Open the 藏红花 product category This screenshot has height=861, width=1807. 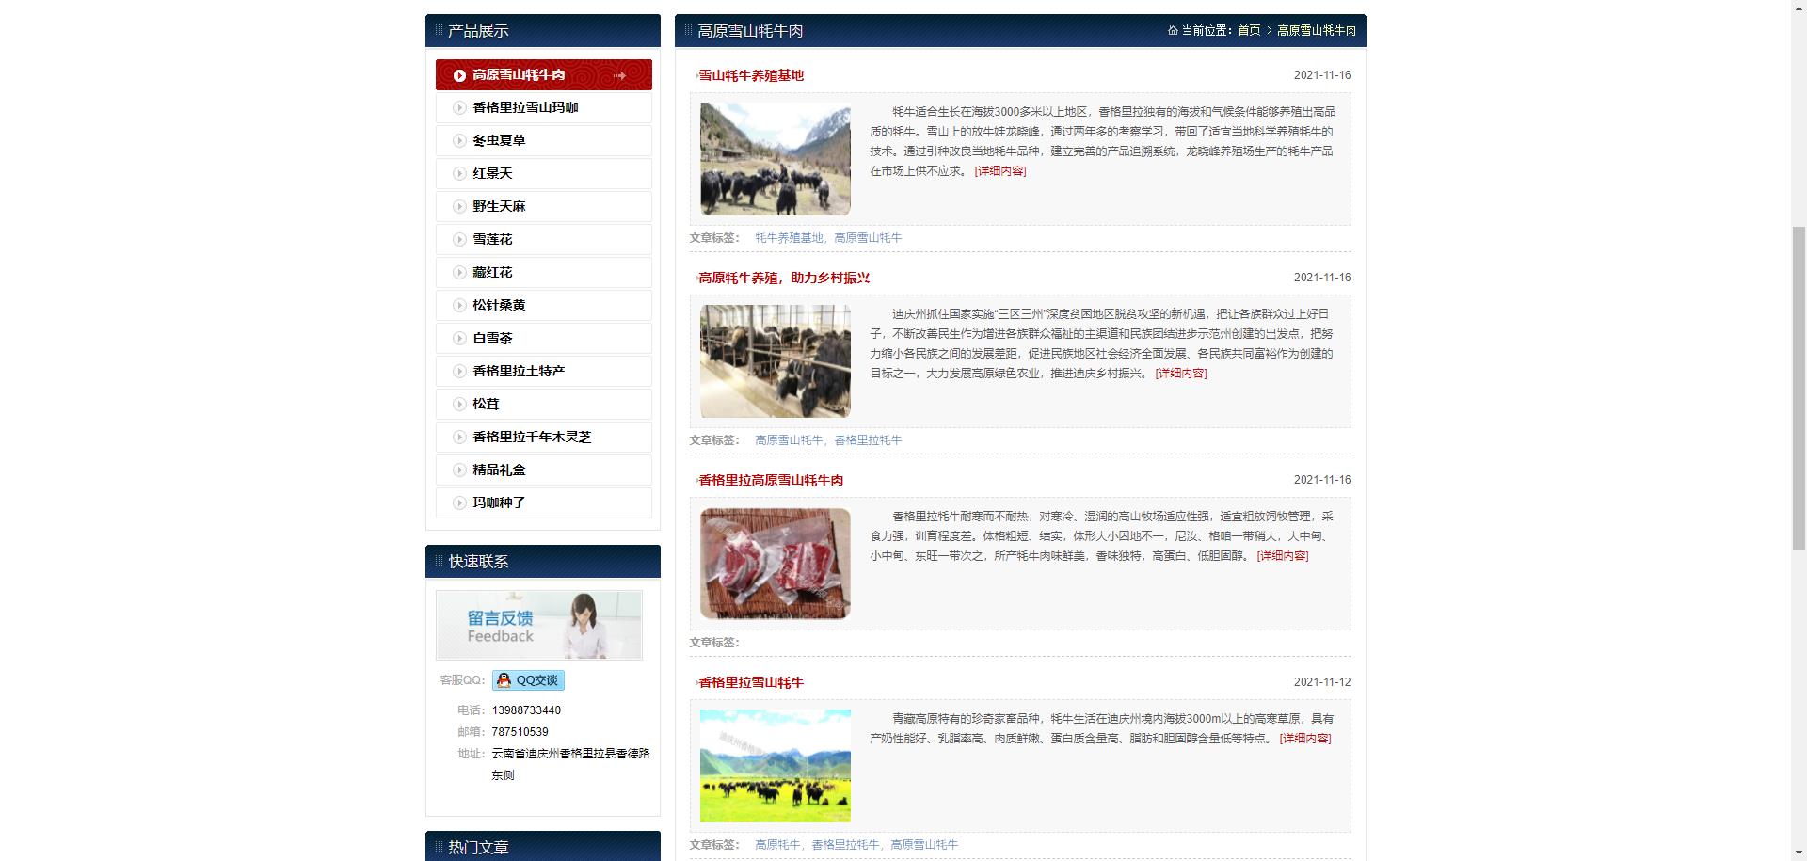pyautogui.click(x=492, y=273)
